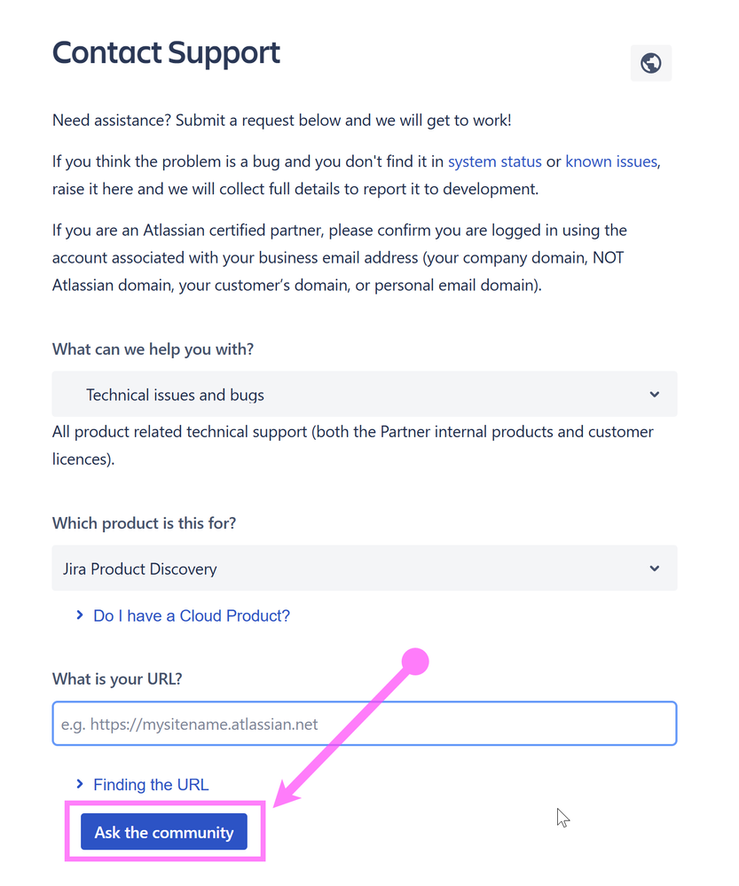Click the What is your URL? label

[x=117, y=678]
